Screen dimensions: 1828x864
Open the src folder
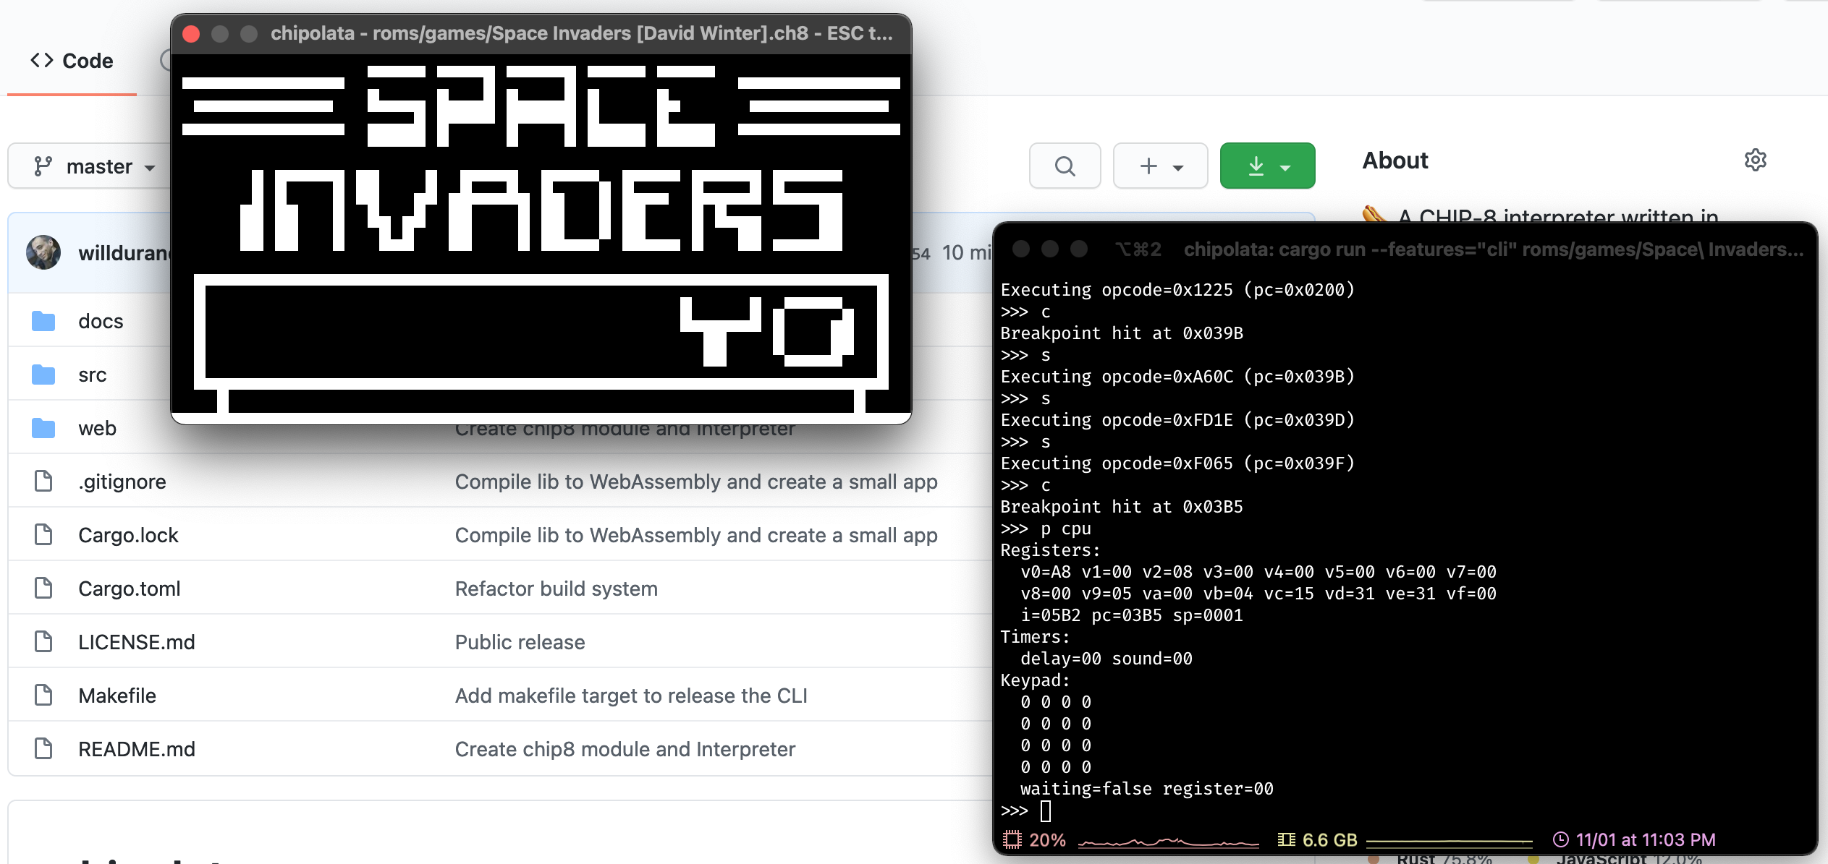[x=92, y=375]
